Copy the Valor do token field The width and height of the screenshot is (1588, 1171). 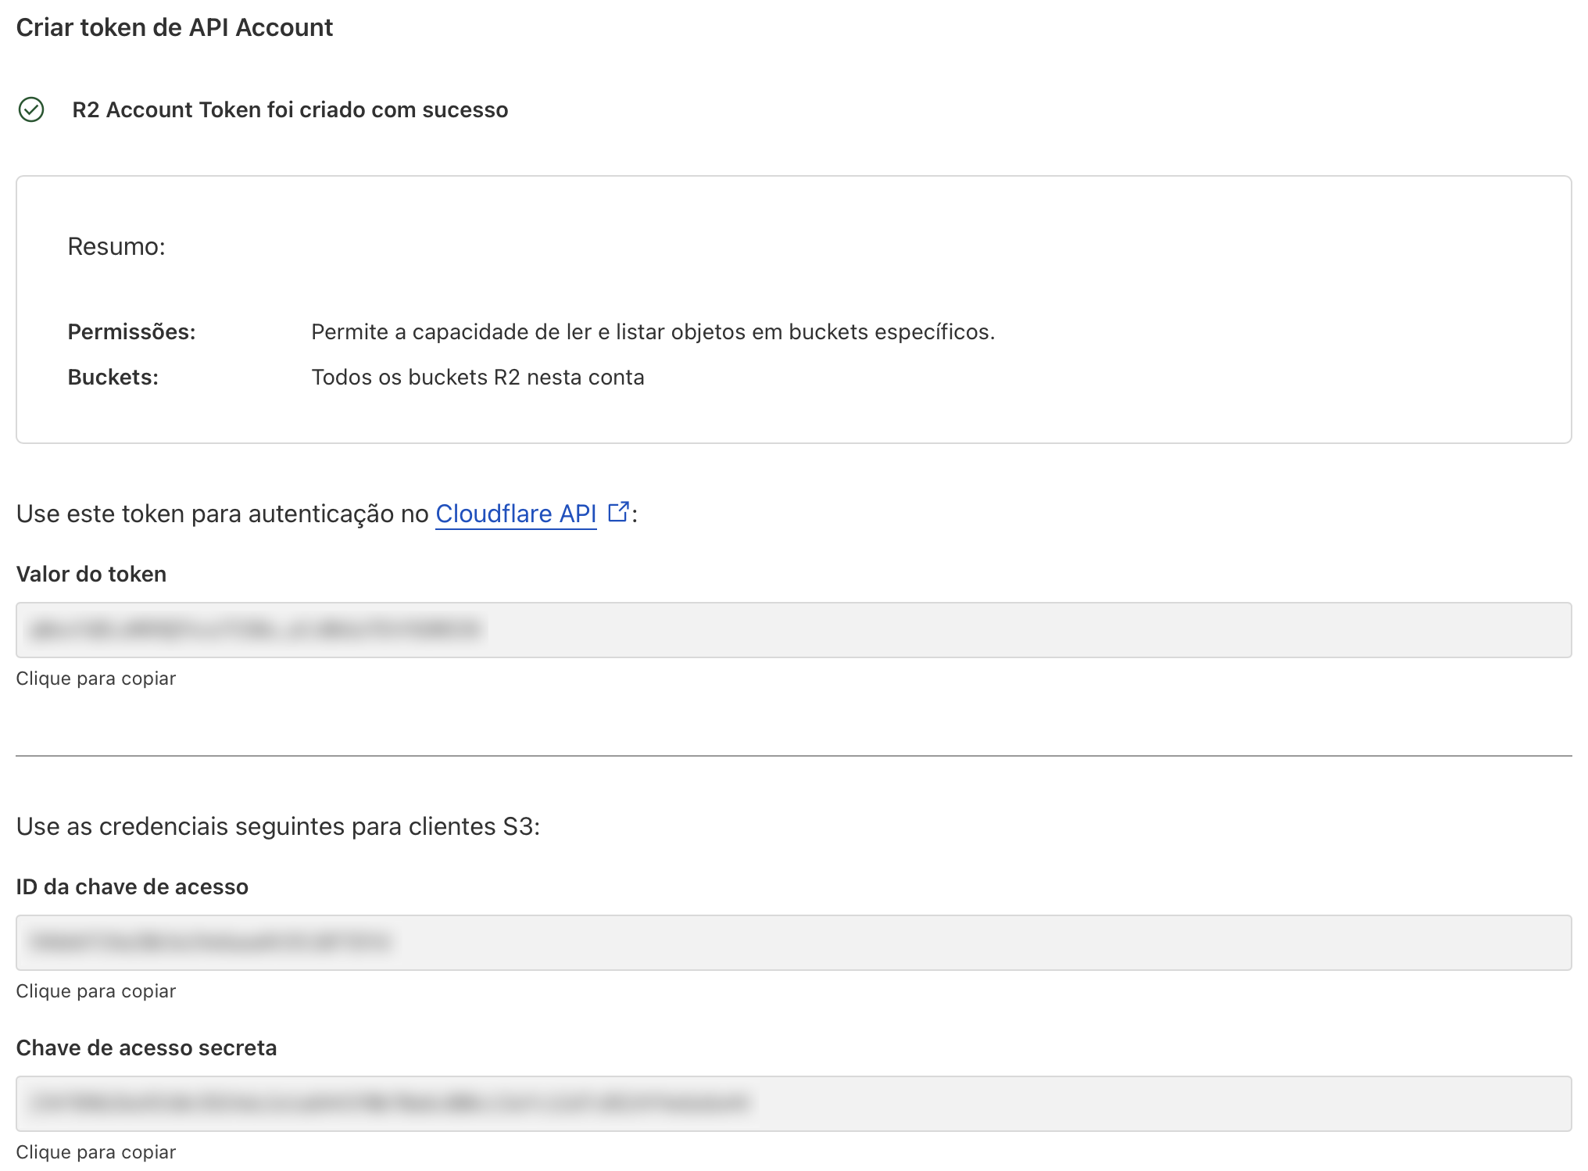click(x=793, y=629)
